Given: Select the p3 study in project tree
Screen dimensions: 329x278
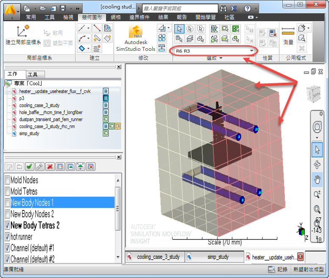Looking at the screenshot, I should point(22,98).
